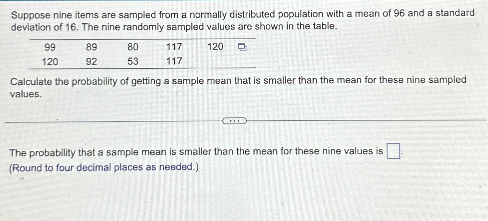Viewport: 488px width, 221px height.
Task: Click the value 117 in the first row
Action: tap(174, 47)
